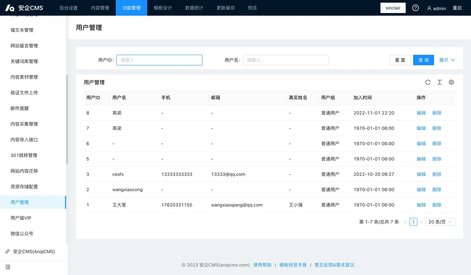Screen dimensions: 471x275
Task: Open the 模板设计 tab
Action: tap(163, 8)
